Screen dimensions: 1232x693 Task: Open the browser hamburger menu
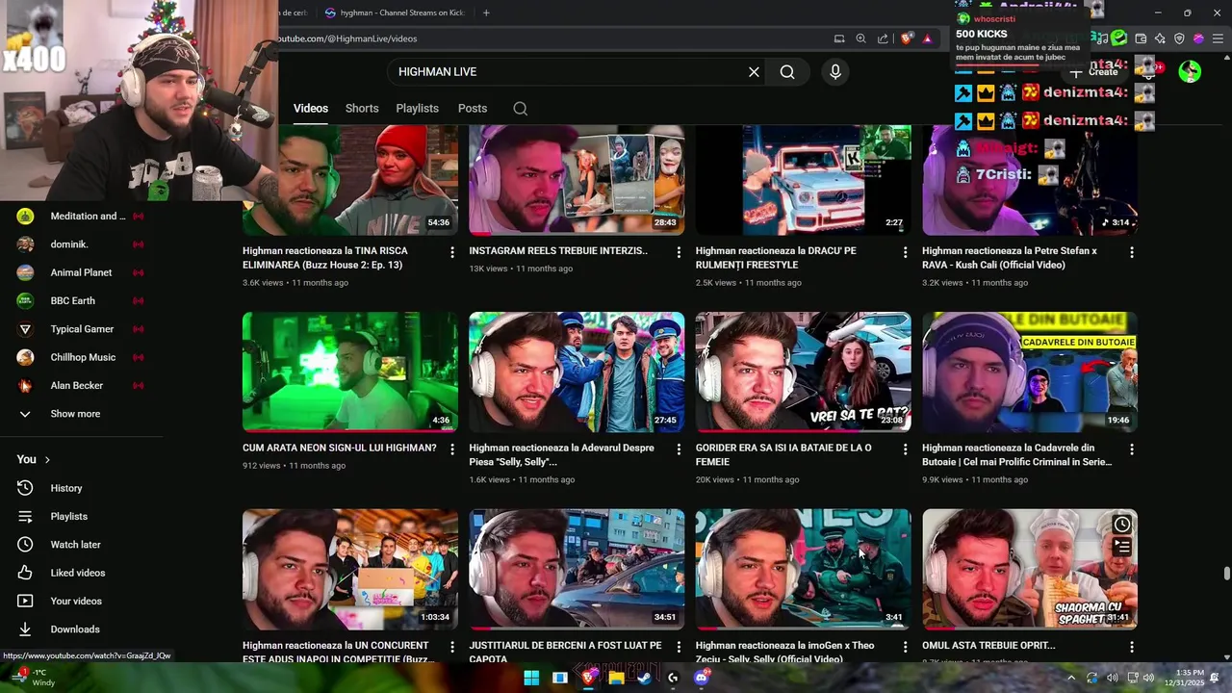(1218, 38)
